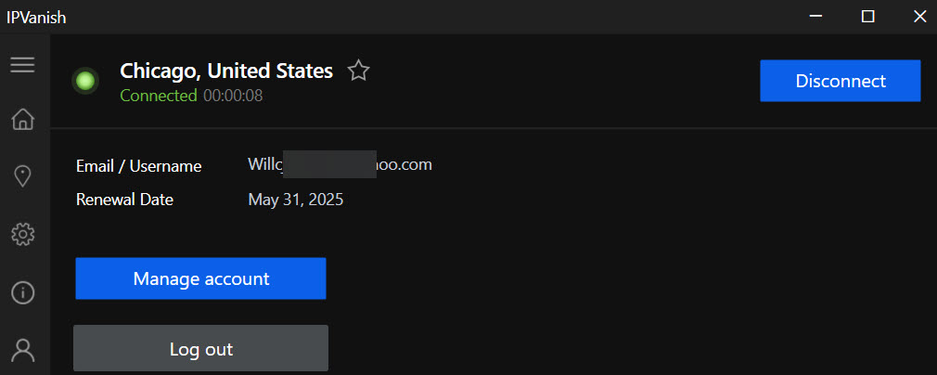This screenshot has width=937, height=375.
Task: Open the hamburger menu in the sidebar
Action: (x=22, y=65)
